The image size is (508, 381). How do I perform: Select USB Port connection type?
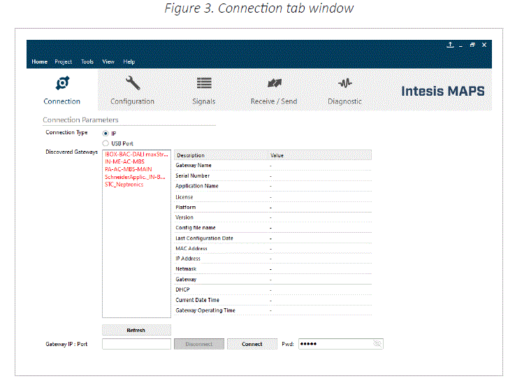coord(106,143)
